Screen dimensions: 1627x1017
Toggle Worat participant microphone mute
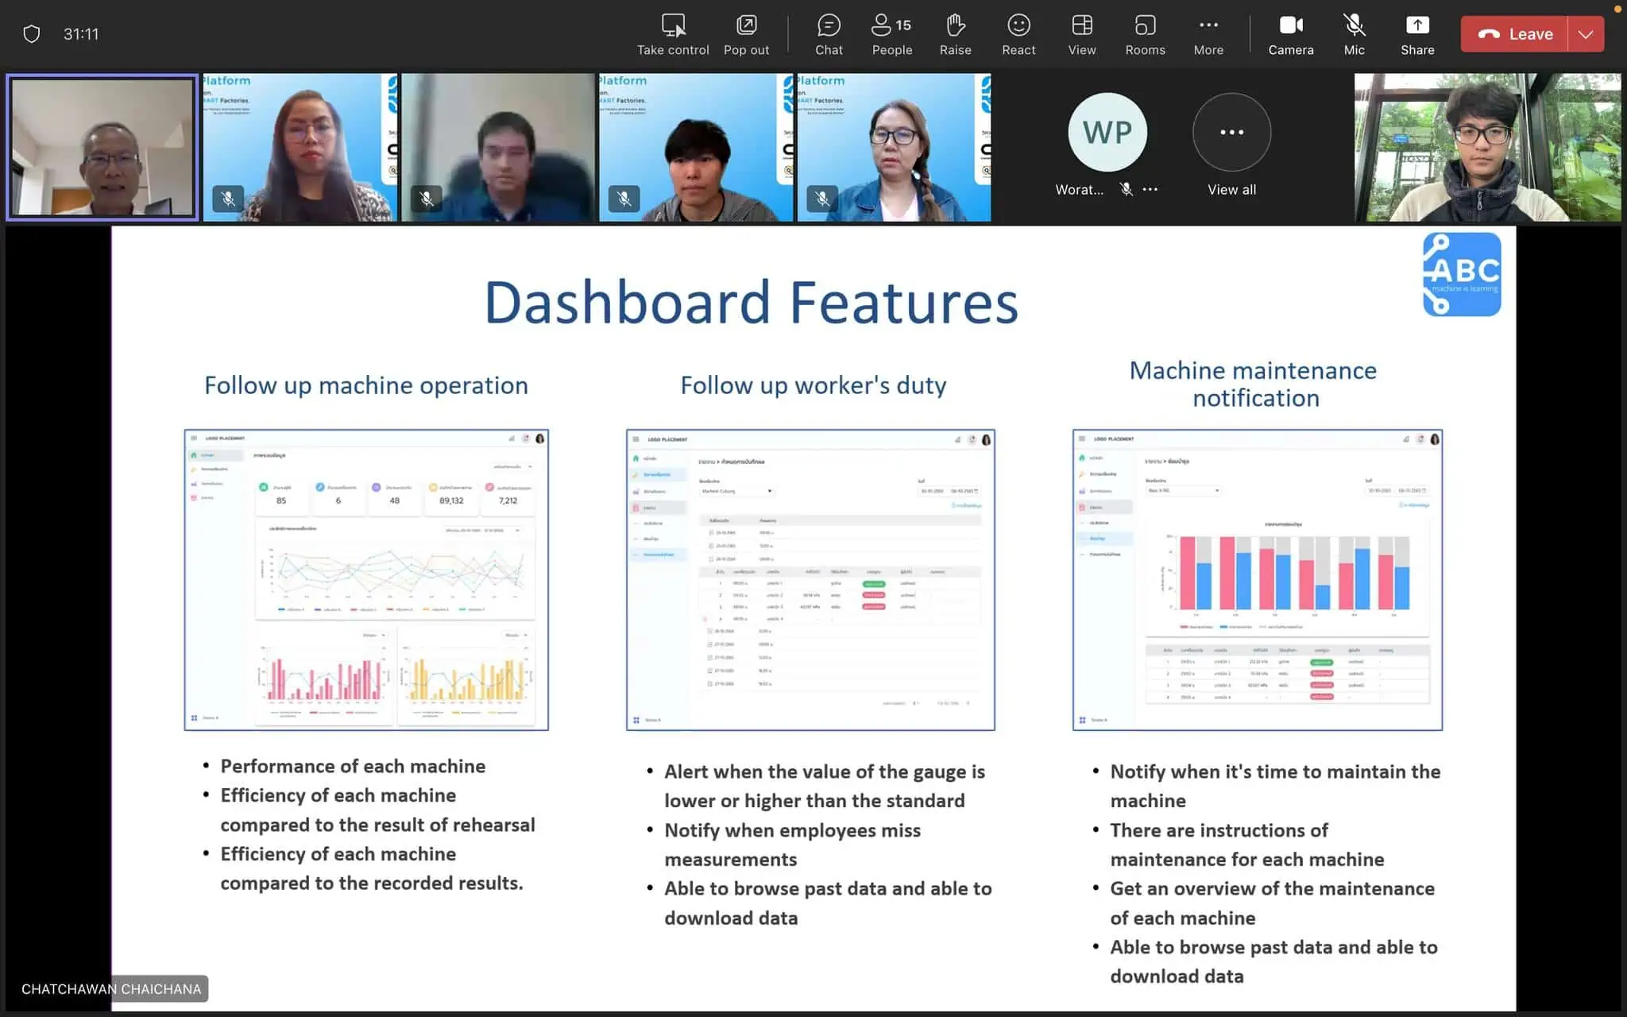point(1123,188)
